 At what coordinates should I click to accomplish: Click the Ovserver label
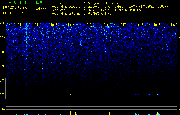click(x=58, y=3)
